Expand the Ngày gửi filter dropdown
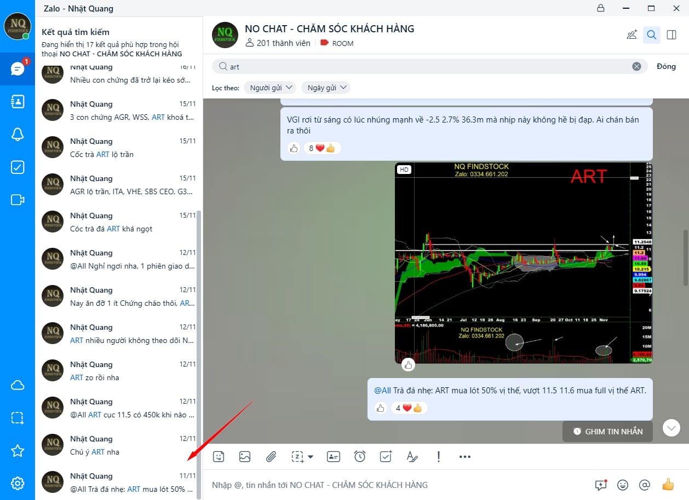The image size is (689, 500). click(326, 88)
